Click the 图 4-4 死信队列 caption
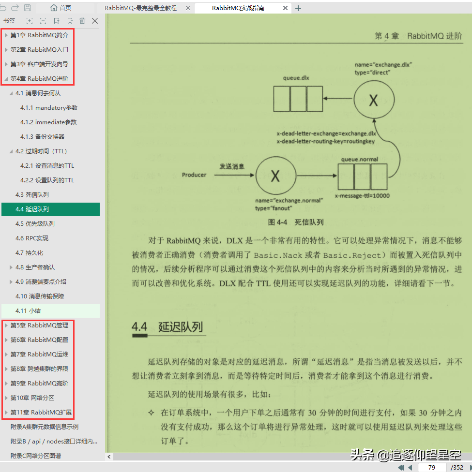The image size is (472, 472). (296, 222)
